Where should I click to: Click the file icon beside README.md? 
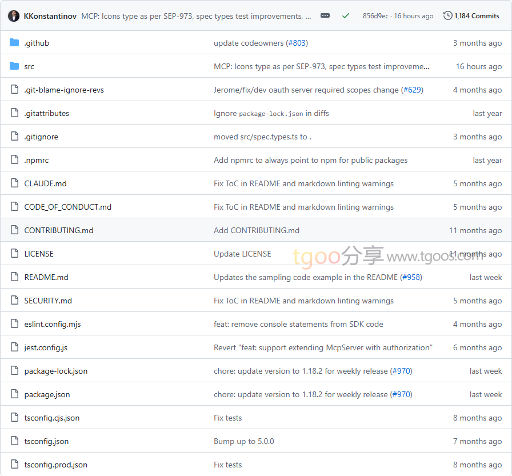point(14,277)
